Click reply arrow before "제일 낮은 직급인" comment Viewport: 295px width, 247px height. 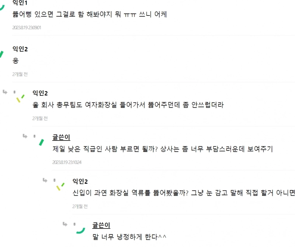point(25,136)
